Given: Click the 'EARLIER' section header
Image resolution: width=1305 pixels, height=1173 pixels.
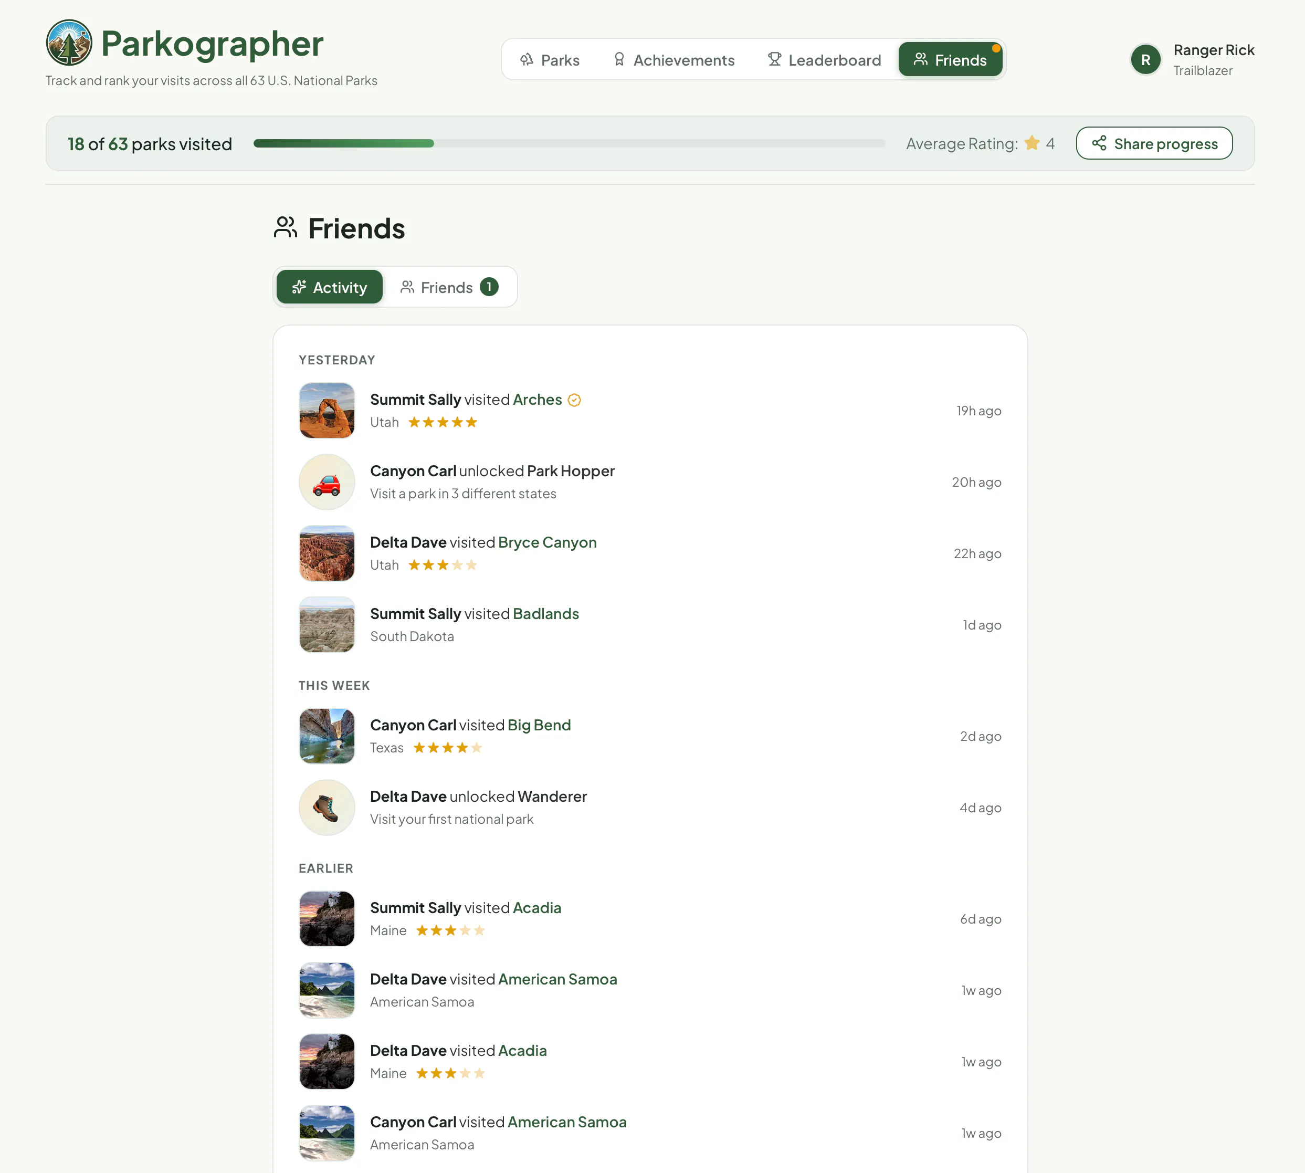Looking at the screenshot, I should click(x=326, y=869).
